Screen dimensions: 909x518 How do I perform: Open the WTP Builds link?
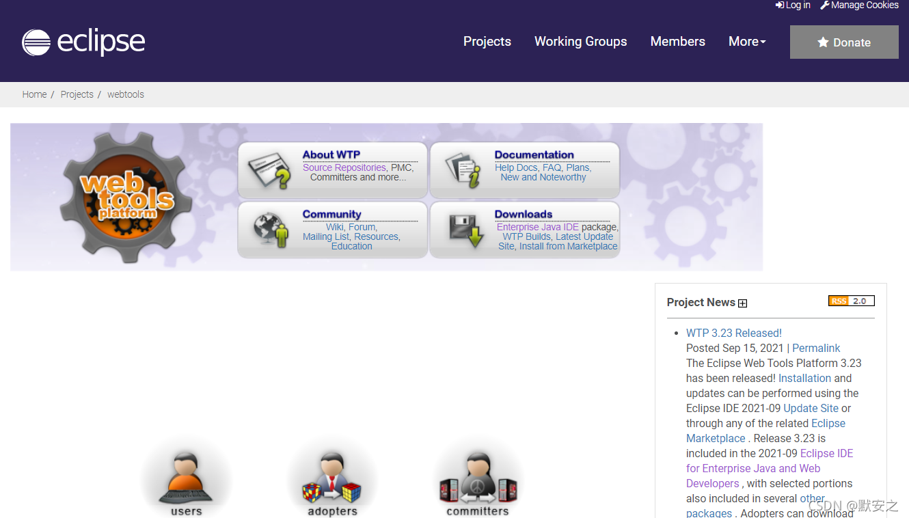click(526, 236)
